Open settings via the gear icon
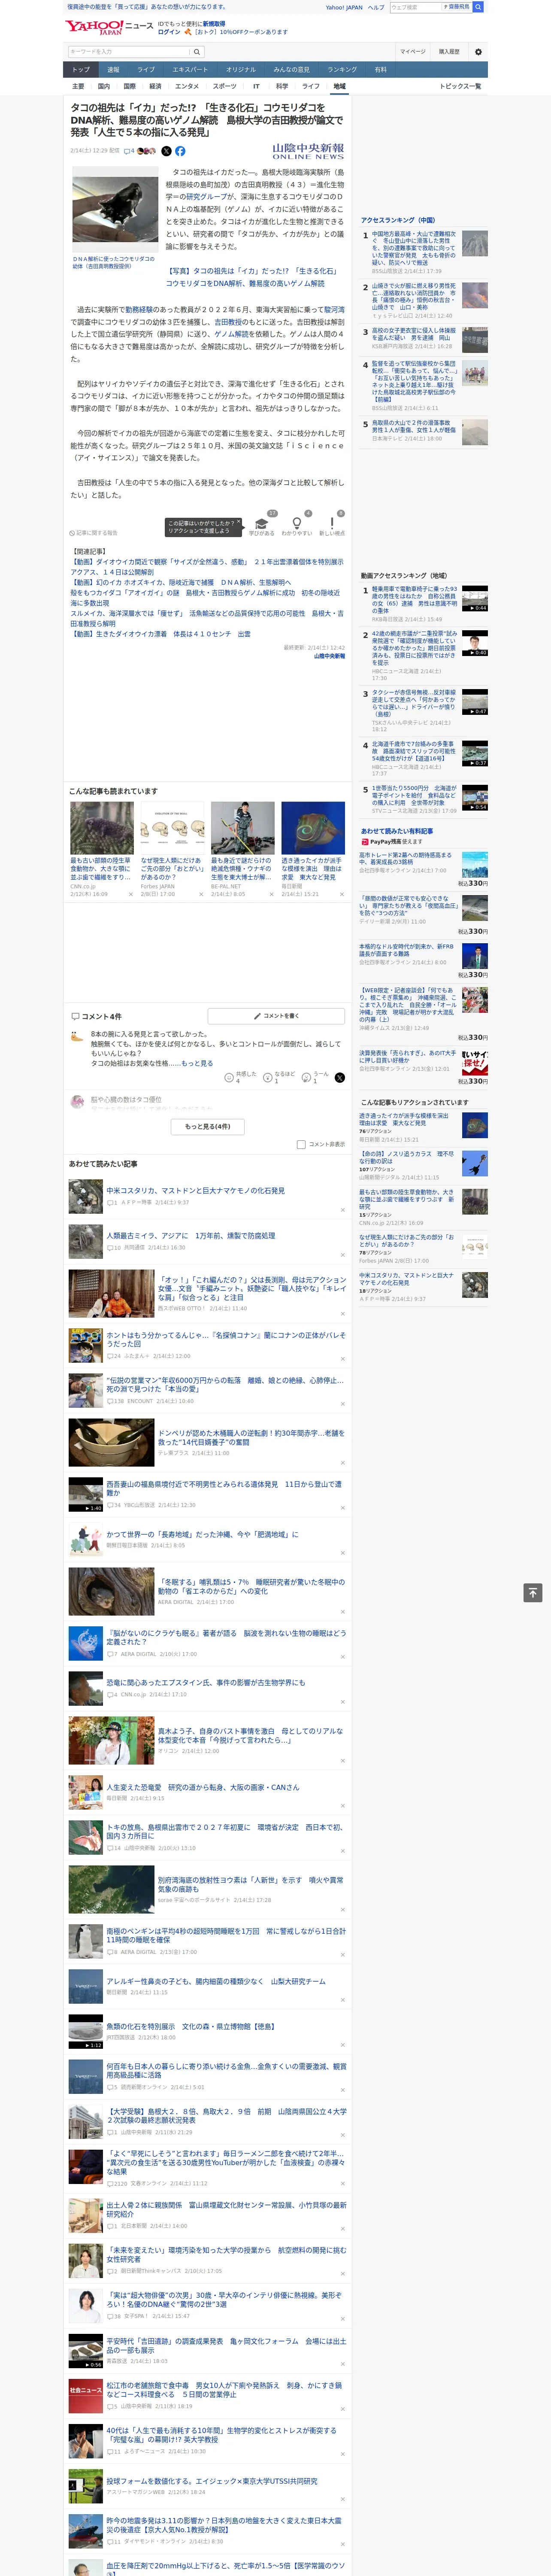Screen dimensions: 551x2576 [x=478, y=52]
